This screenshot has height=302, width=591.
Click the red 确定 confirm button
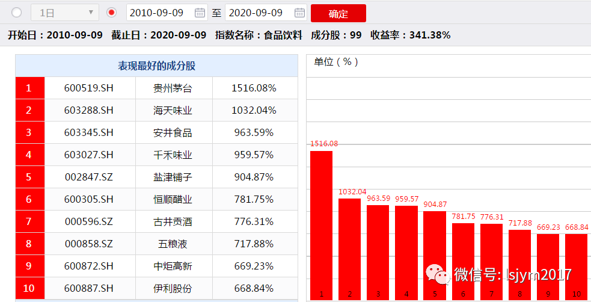(338, 14)
